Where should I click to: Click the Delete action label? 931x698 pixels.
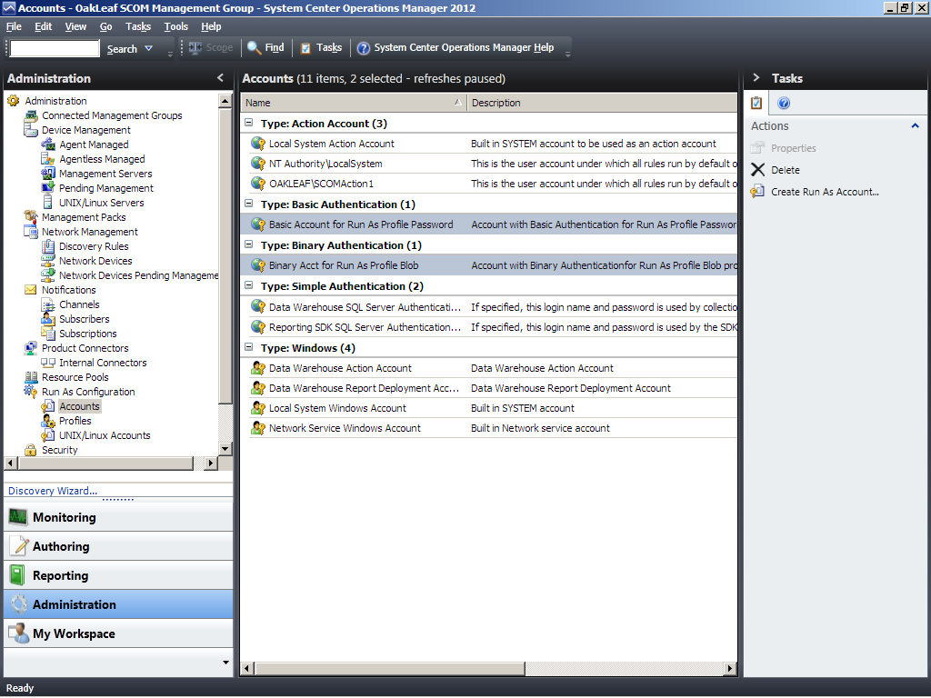(x=785, y=170)
